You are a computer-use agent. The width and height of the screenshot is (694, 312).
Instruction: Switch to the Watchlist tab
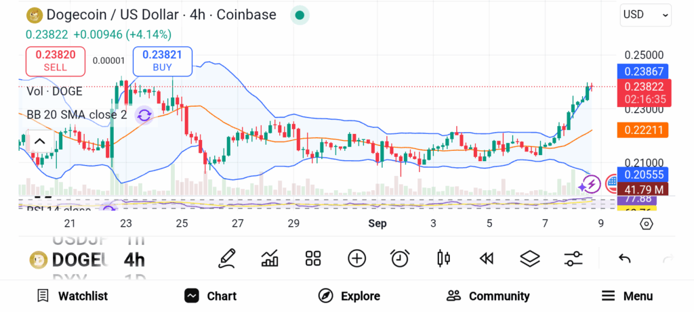pos(72,296)
